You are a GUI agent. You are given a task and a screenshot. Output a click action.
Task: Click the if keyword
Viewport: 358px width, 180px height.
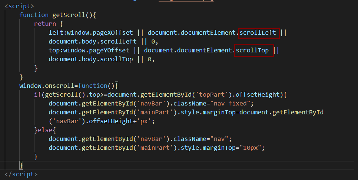[x=38, y=95]
